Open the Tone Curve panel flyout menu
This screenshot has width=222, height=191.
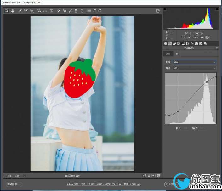217,48
